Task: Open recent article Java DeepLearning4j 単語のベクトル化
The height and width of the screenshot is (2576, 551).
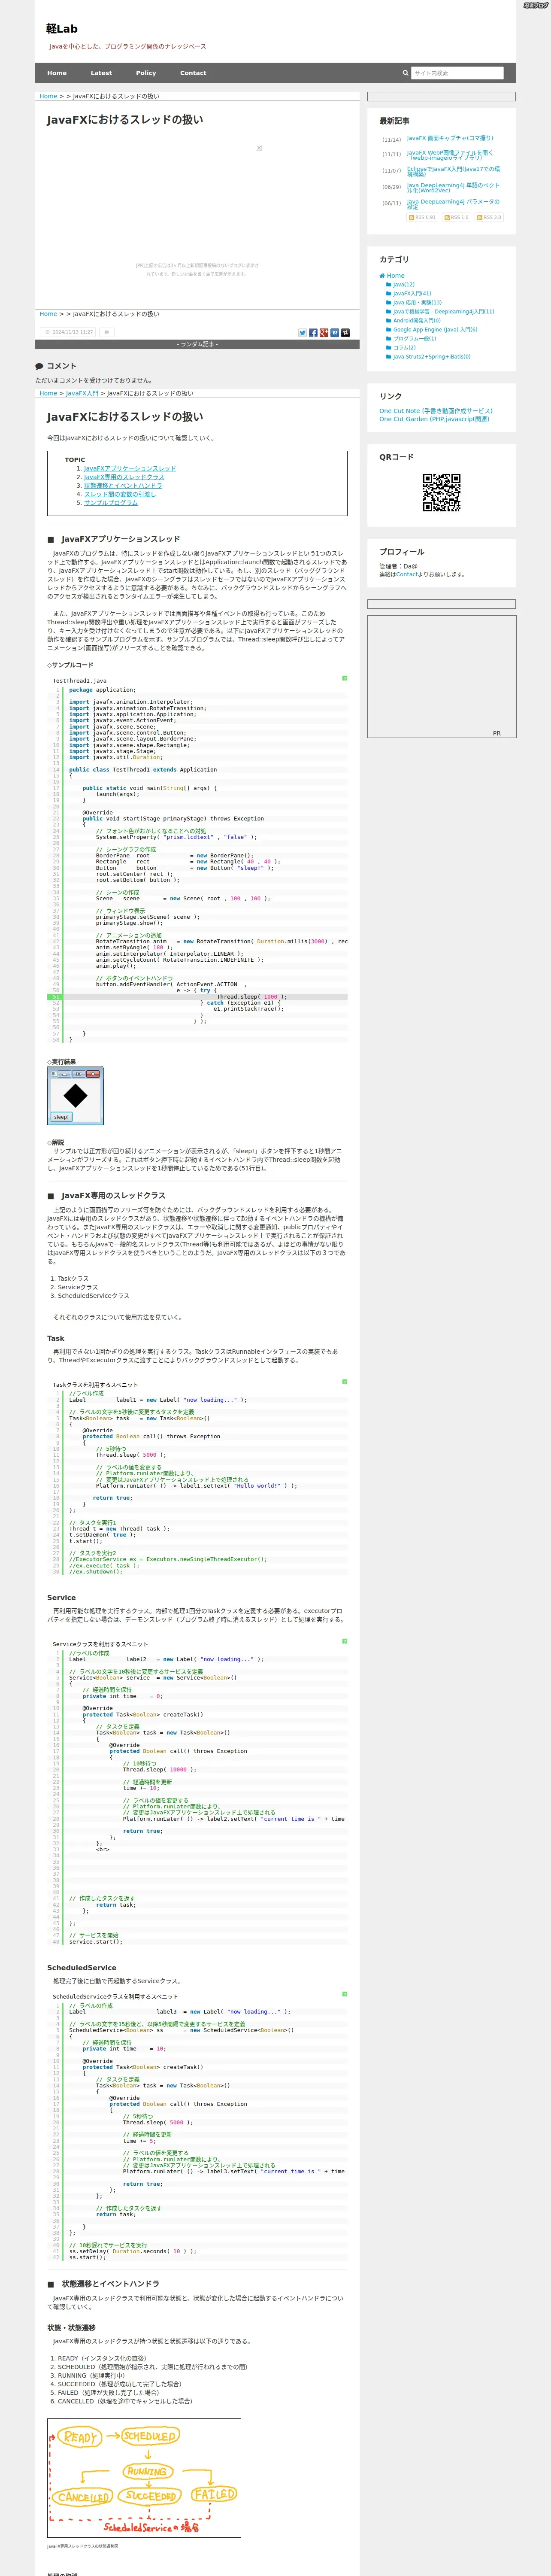Action: (453, 187)
